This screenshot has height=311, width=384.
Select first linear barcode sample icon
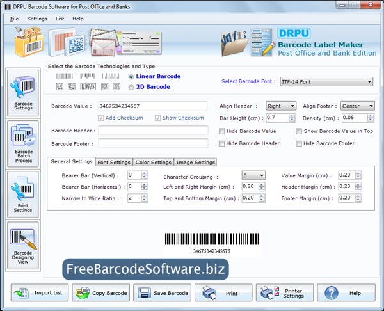pos(65,76)
